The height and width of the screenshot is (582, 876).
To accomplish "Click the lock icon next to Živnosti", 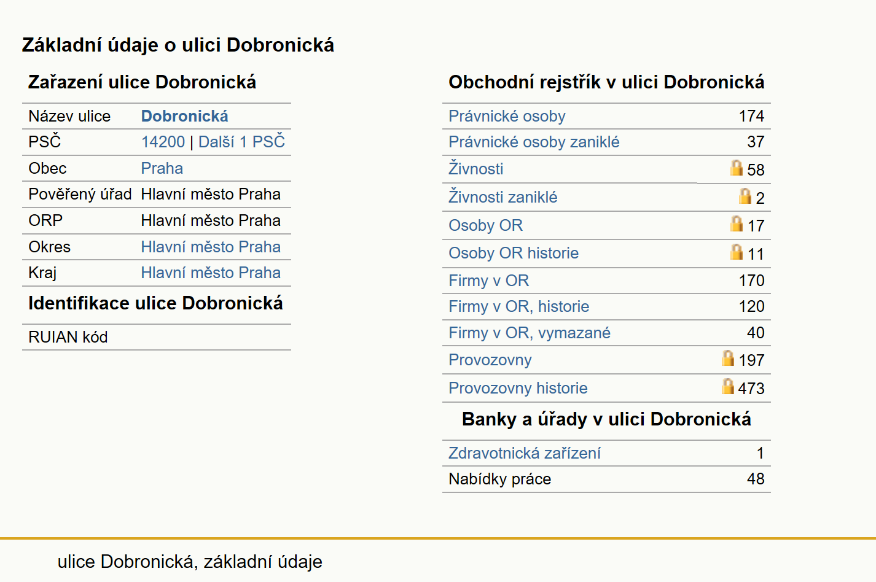I will click(x=737, y=168).
